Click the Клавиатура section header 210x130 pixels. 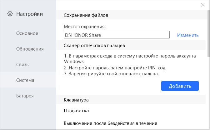76,100
